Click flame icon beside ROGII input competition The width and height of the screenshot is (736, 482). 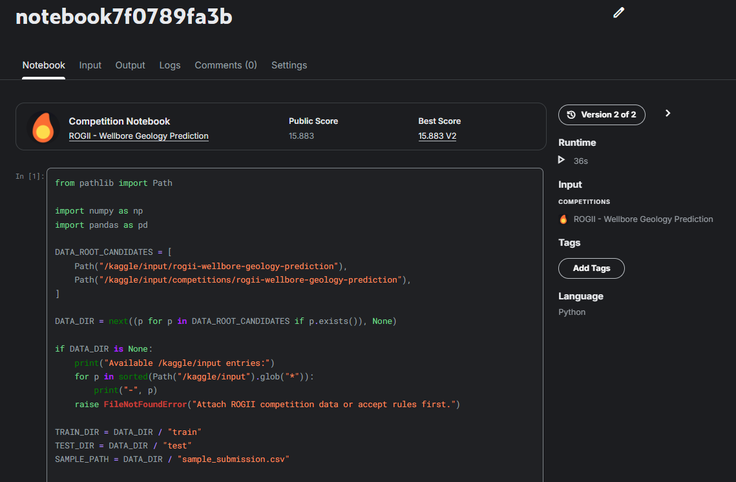pyautogui.click(x=563, y=219)
